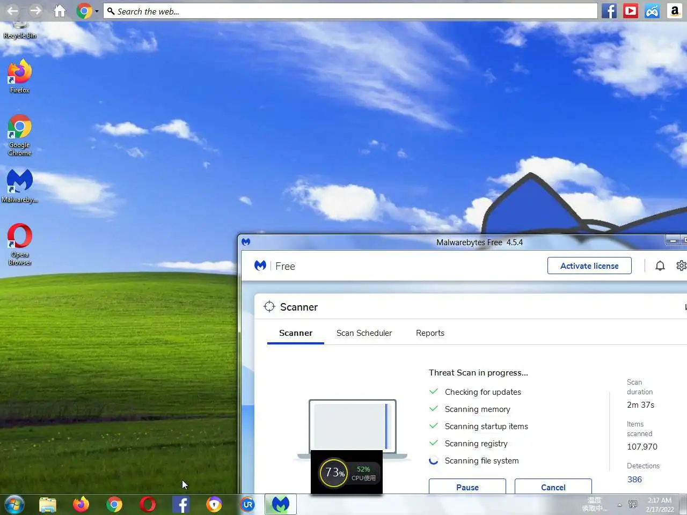Click the Chrome icon in top toolbar
Image resolution: width=687 pixels, height=515 pixels.
point(84,11)
